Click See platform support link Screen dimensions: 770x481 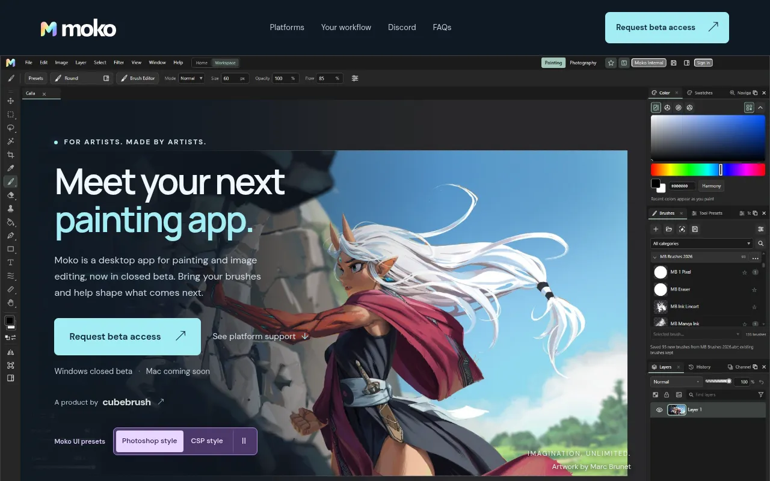[260, 336]
